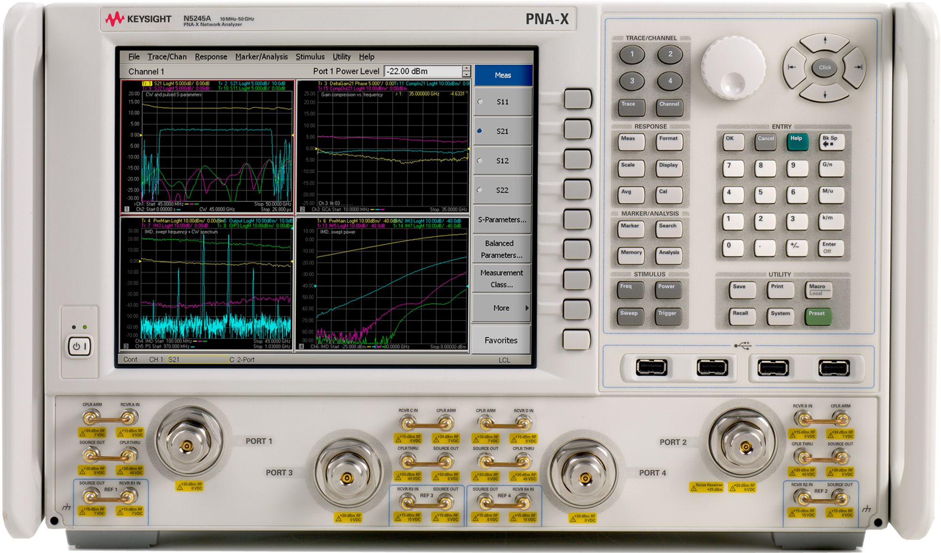Open the Marker/Analysis menu
Viewport: 941px width, 553px height.
coord(261,57)
